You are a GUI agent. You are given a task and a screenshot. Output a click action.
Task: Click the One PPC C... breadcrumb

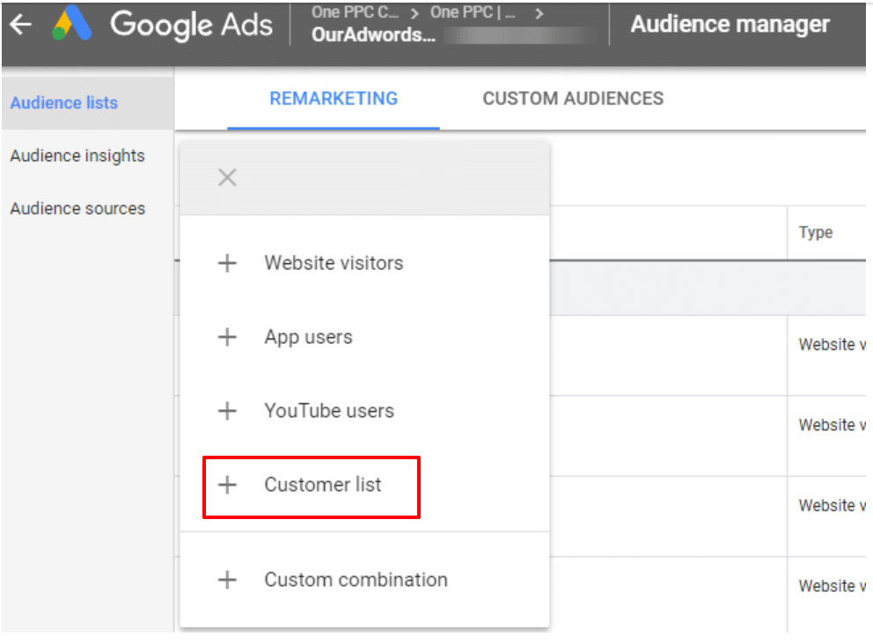355,12
